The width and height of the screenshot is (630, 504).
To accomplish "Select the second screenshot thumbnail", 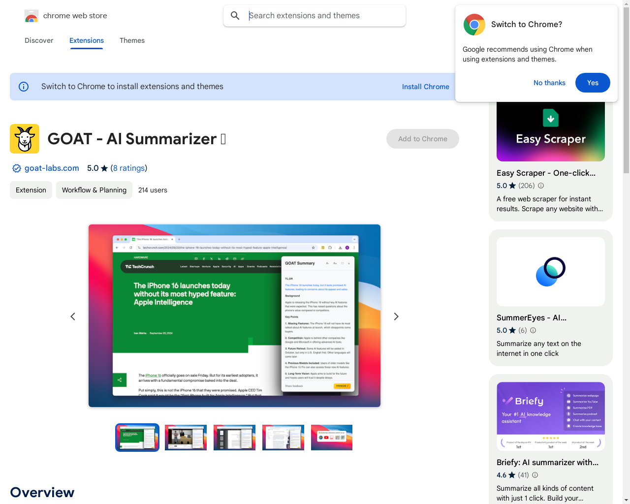I will click(x=186, y=438).
